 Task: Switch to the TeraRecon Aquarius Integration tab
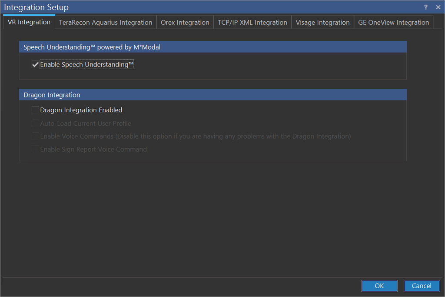click(x=106, y=23)
